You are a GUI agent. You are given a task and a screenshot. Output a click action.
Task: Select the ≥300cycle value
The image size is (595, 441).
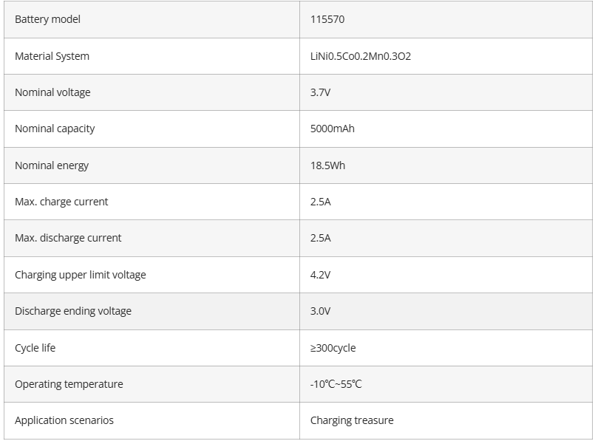click(333, 348)
